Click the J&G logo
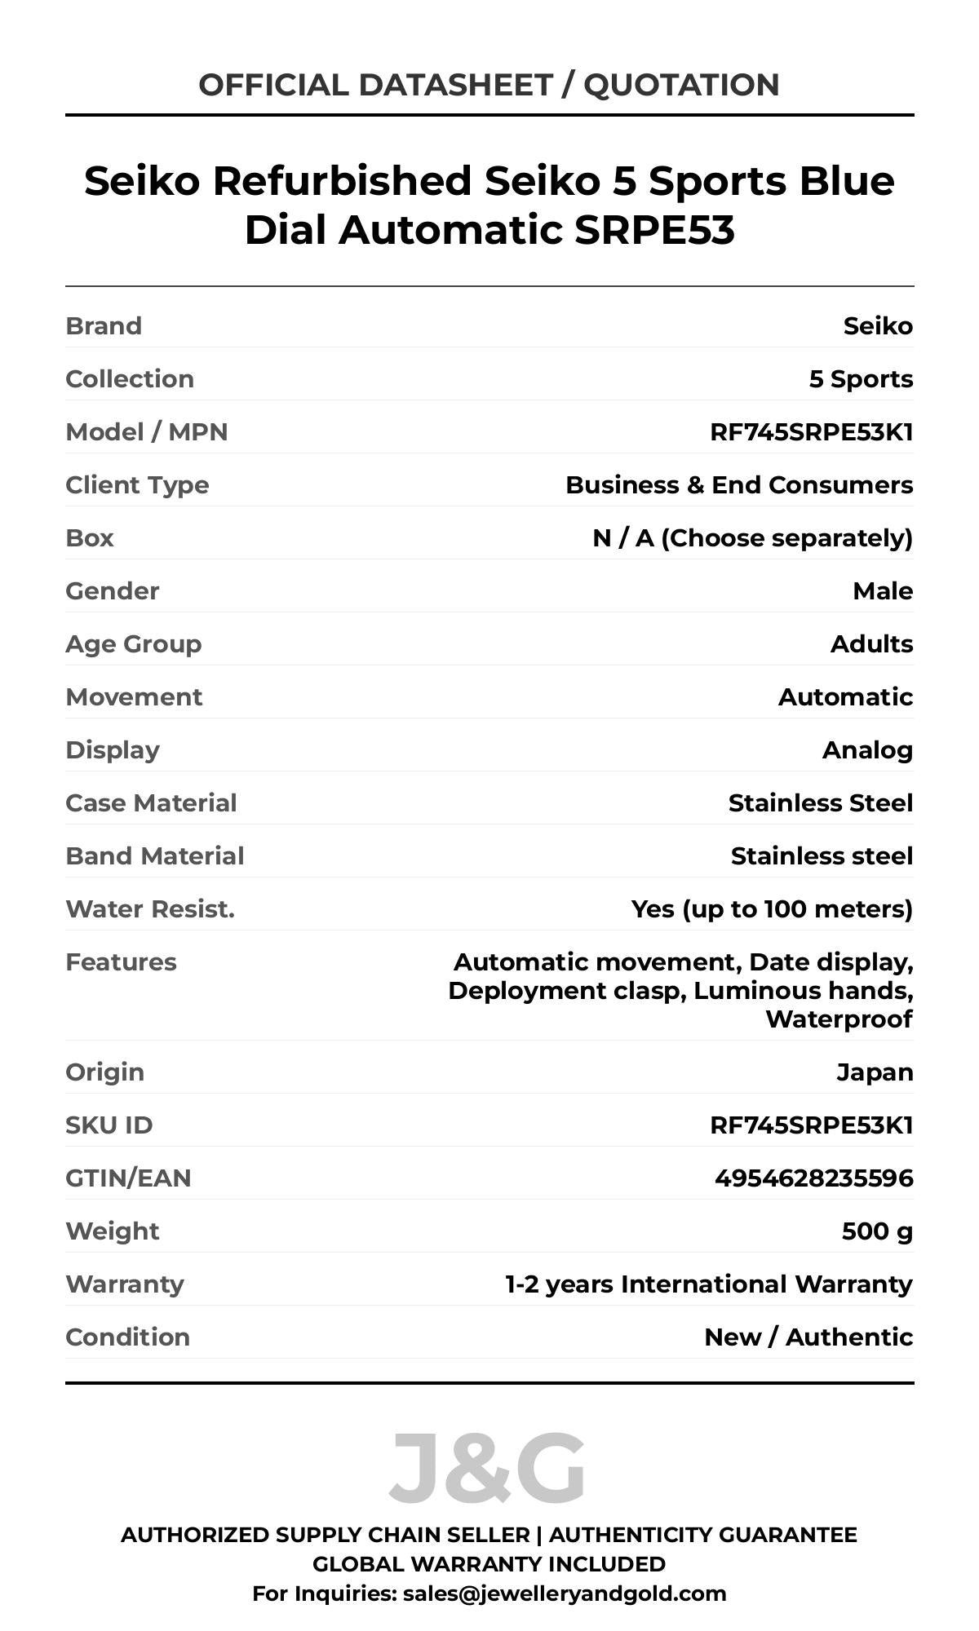Image resolution: width=979 pixels, height=1631 pixels. click(487, 1468)
